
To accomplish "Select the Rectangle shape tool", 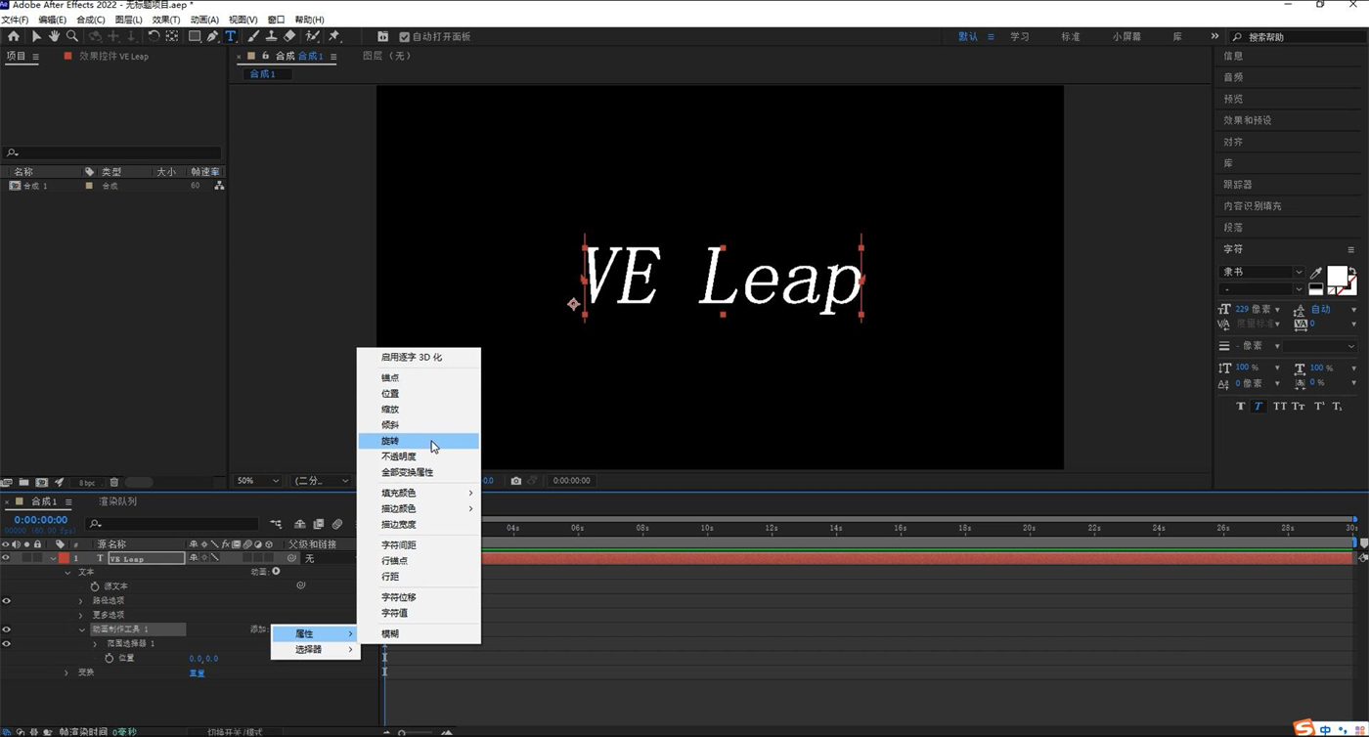I will [x=195, y=36].
